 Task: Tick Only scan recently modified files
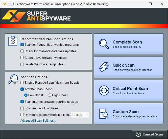(22, 115)
